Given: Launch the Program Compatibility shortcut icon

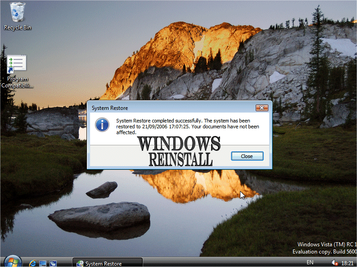Looking at the screenshot, I should coord(17,64).
